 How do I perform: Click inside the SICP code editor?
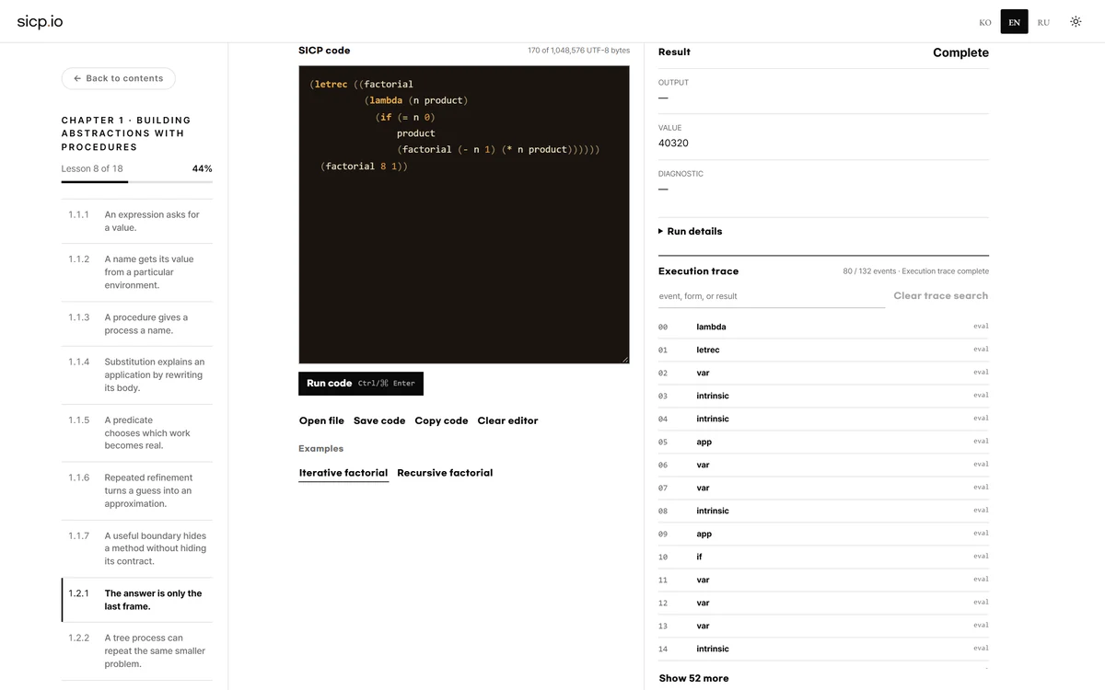pyautogui.click(x=464, y=214)
